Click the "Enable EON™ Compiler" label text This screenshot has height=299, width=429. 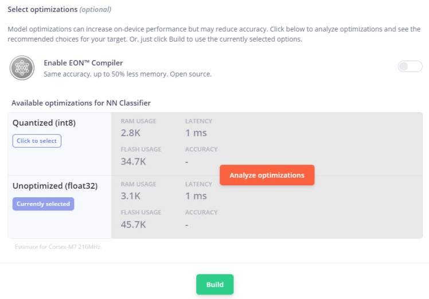(x=83, y=63)
